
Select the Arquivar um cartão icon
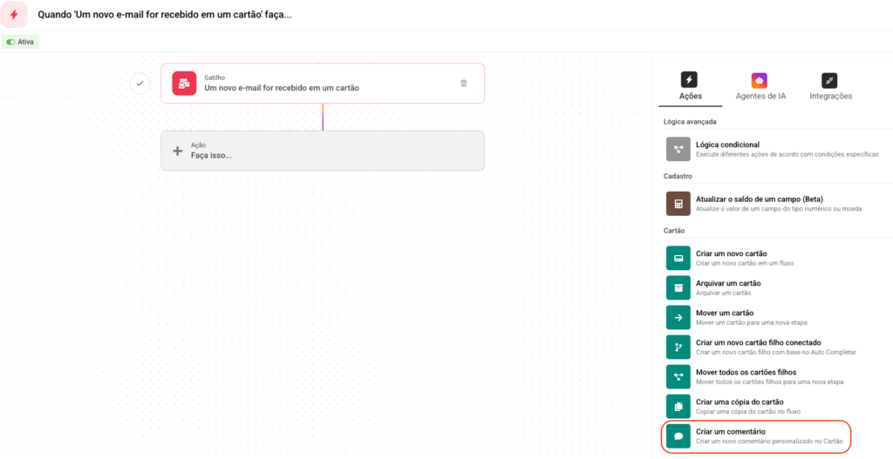click(x=678, y=287)
